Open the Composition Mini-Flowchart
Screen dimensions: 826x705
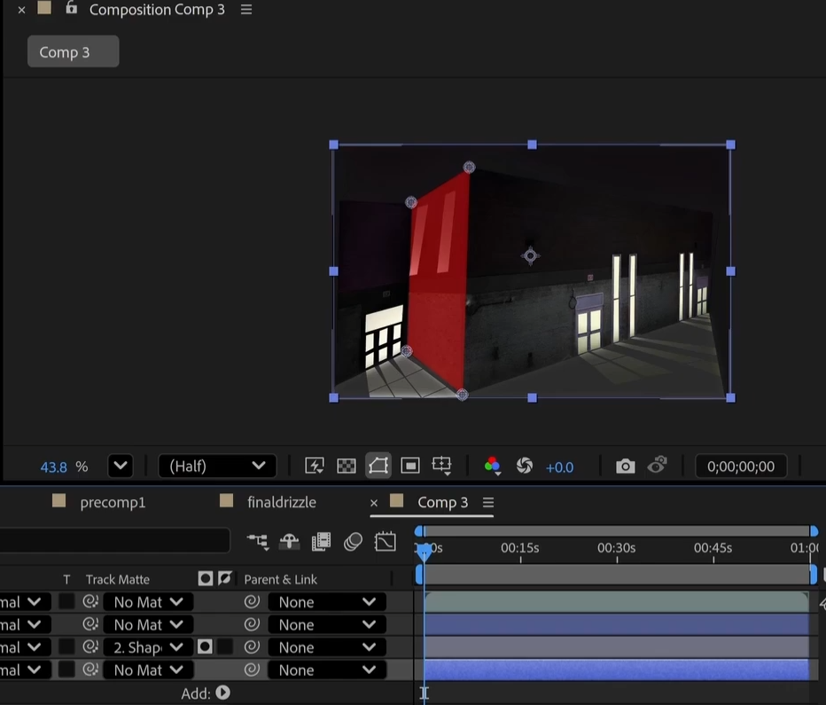pyautogui.click(x=258, y=541)
